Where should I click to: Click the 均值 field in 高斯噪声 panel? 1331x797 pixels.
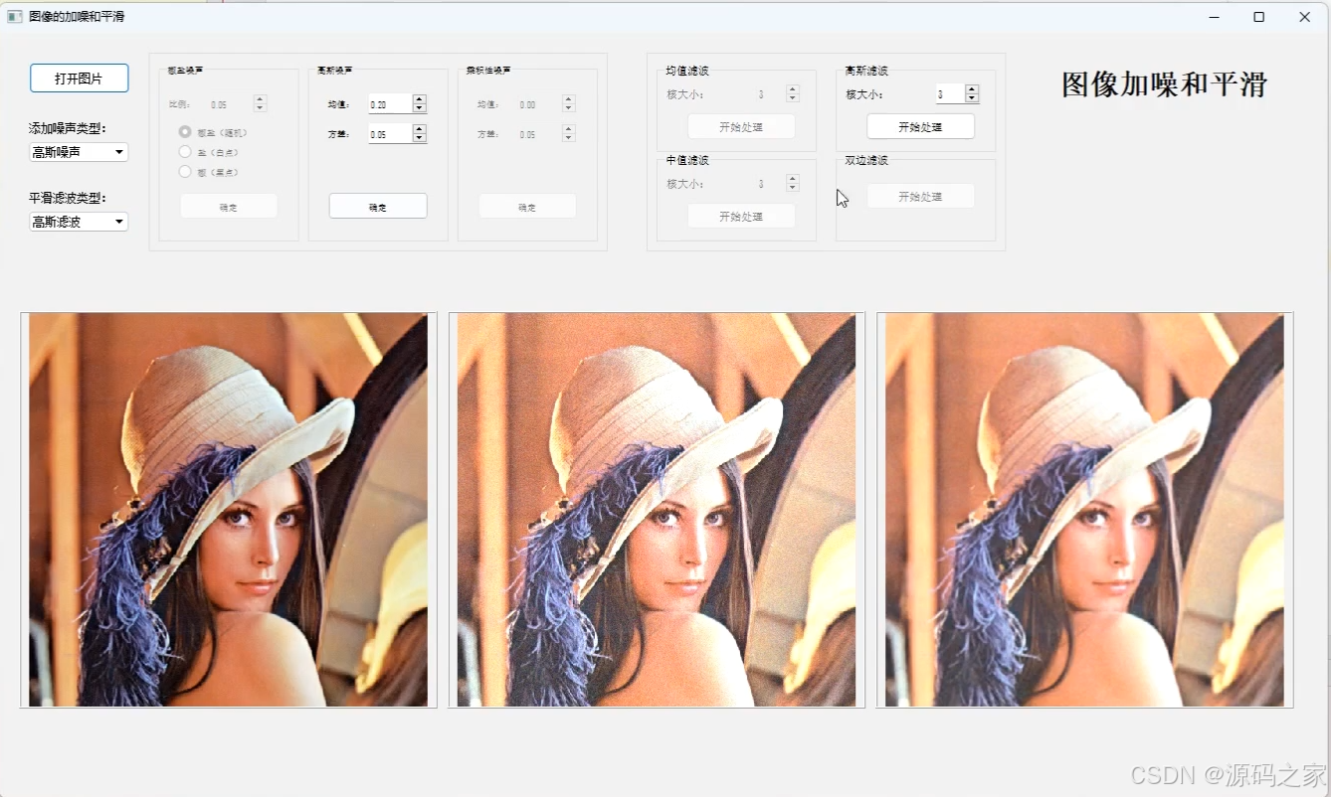[390, 103]
